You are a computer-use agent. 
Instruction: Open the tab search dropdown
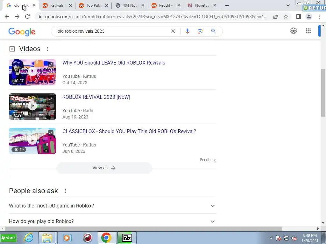(288, 6)
